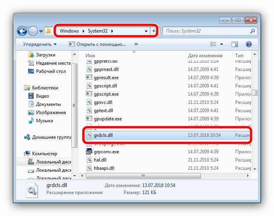Click the horizontal scroll left arrow
The width and height of the screenshot is (274, 216).
coord(82,176)
